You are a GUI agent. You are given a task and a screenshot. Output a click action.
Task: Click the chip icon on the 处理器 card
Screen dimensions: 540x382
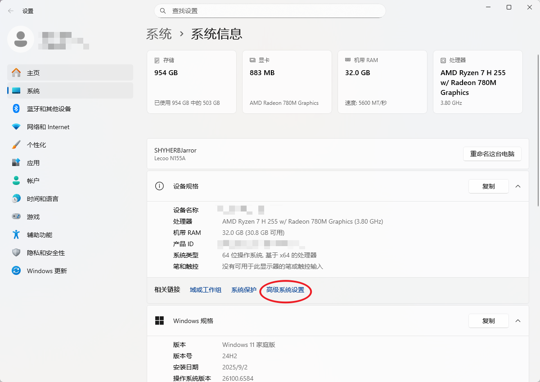443,60
